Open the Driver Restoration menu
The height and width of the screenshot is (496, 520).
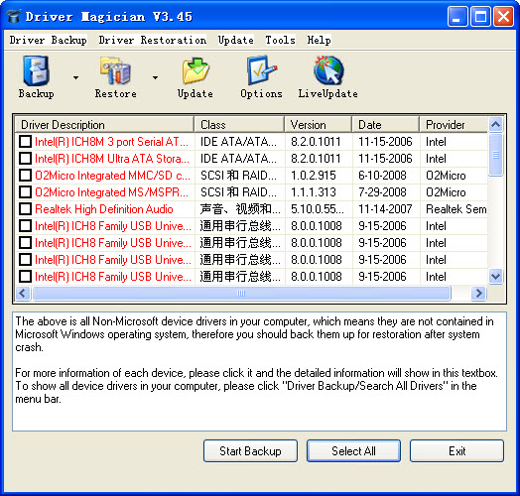153,40
